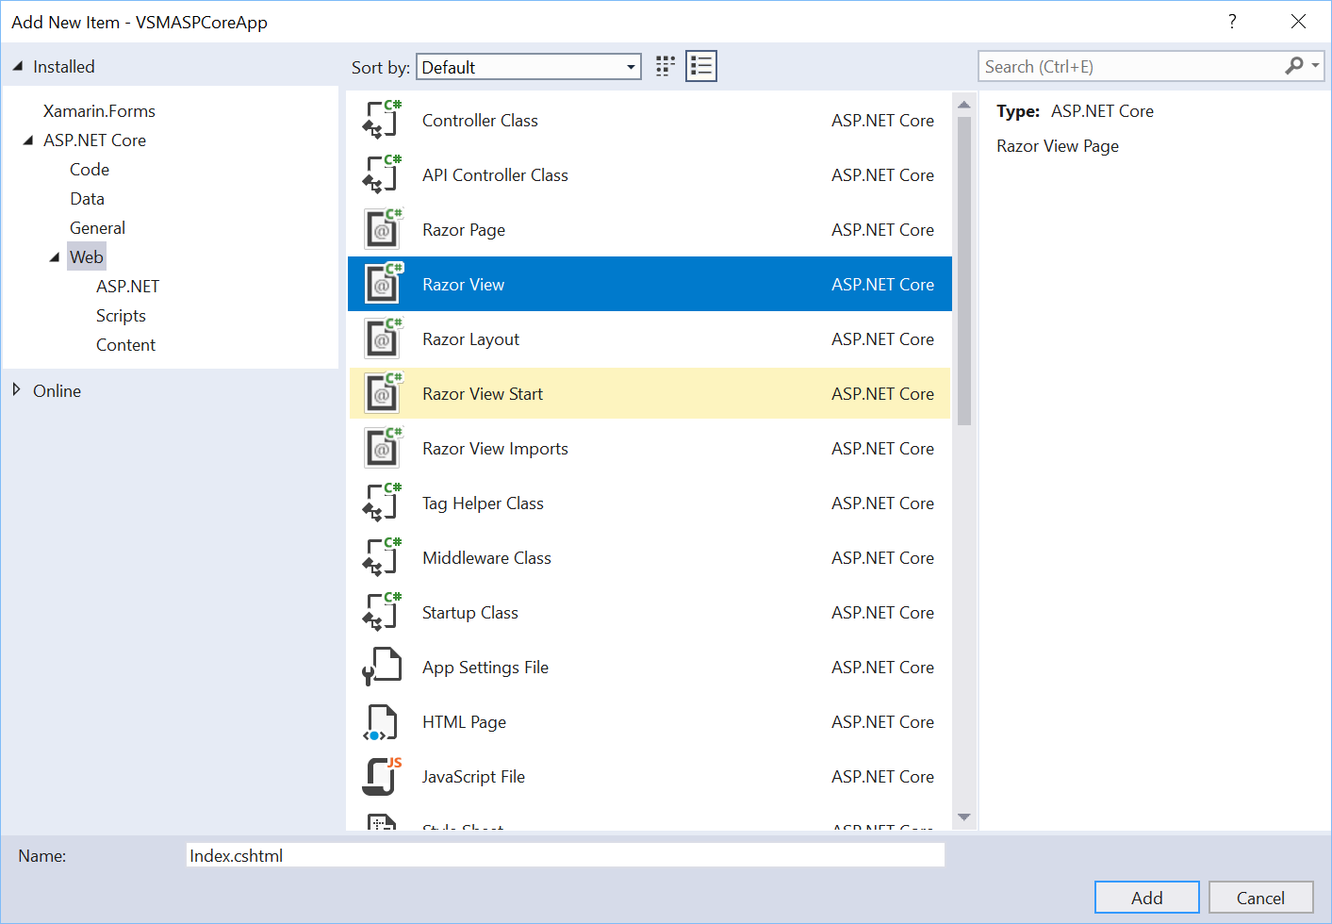
Task: Click the Add button
Action: tap(1146, 898)
